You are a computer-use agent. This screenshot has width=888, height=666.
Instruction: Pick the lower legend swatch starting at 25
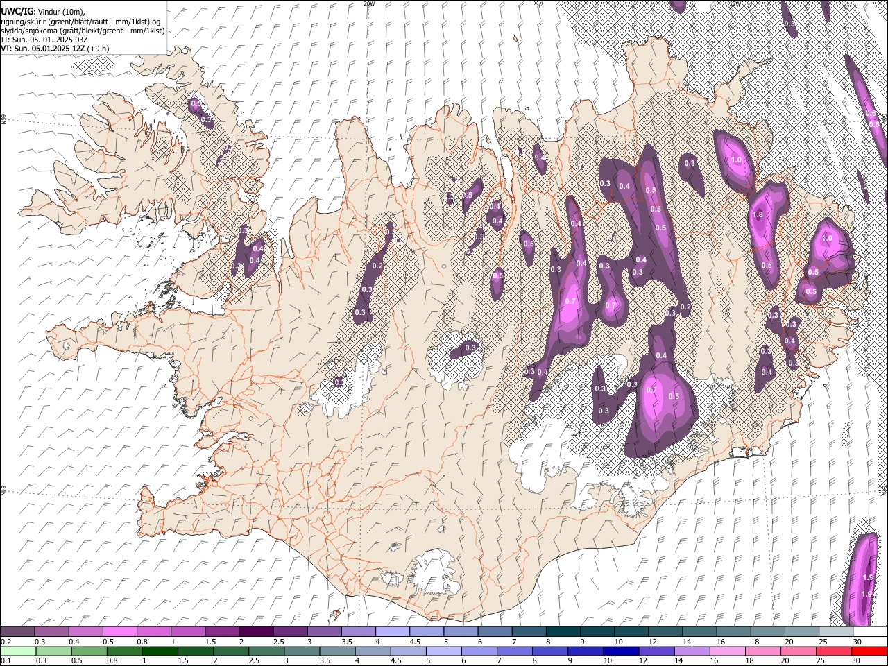coord(835,651)
